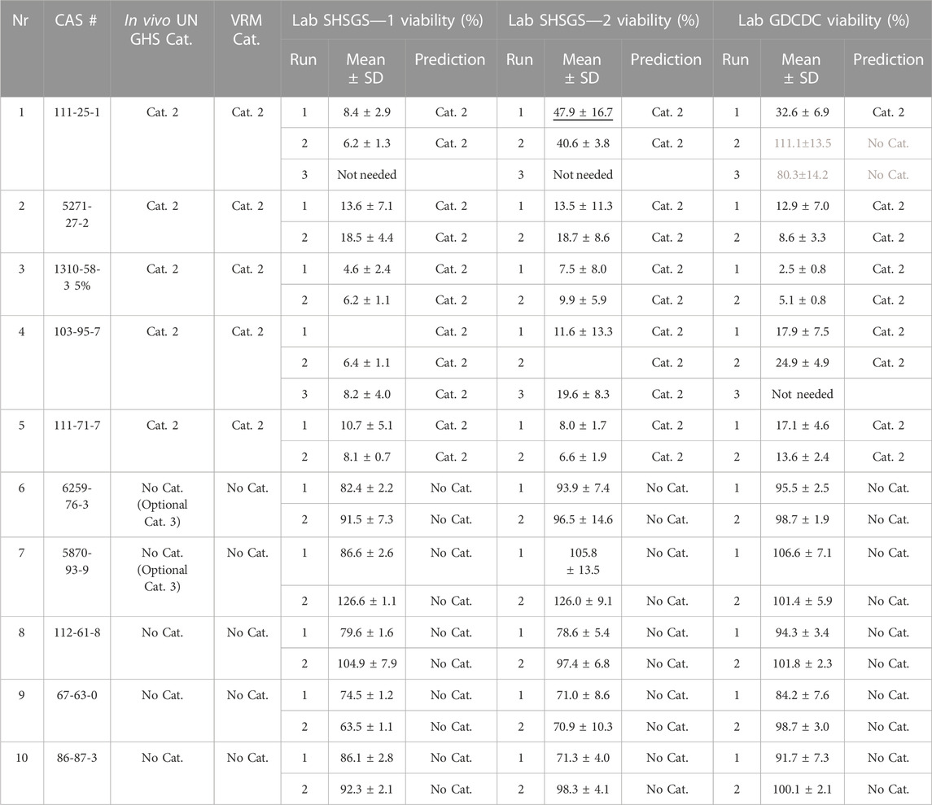
Task: Click the VRM Cat. column header
Action: (246, 30)
